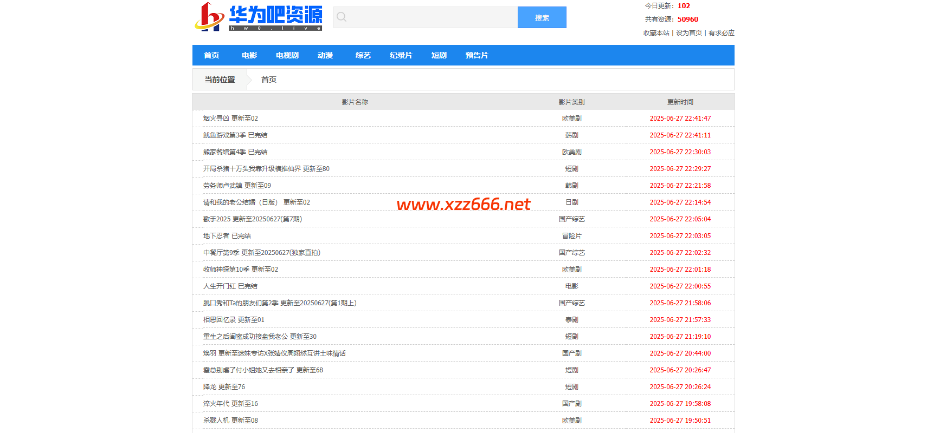Click the 更新时间 column header
The width and height of the screenshot is (927, 433).
[x=680, y=102]
